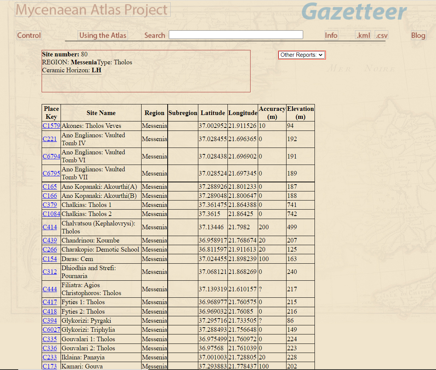The width and height of the screenshot is (436, 370).
Task: Follow the C439 Chandrinou Koumbe link
Action: (x=50, y=241)
